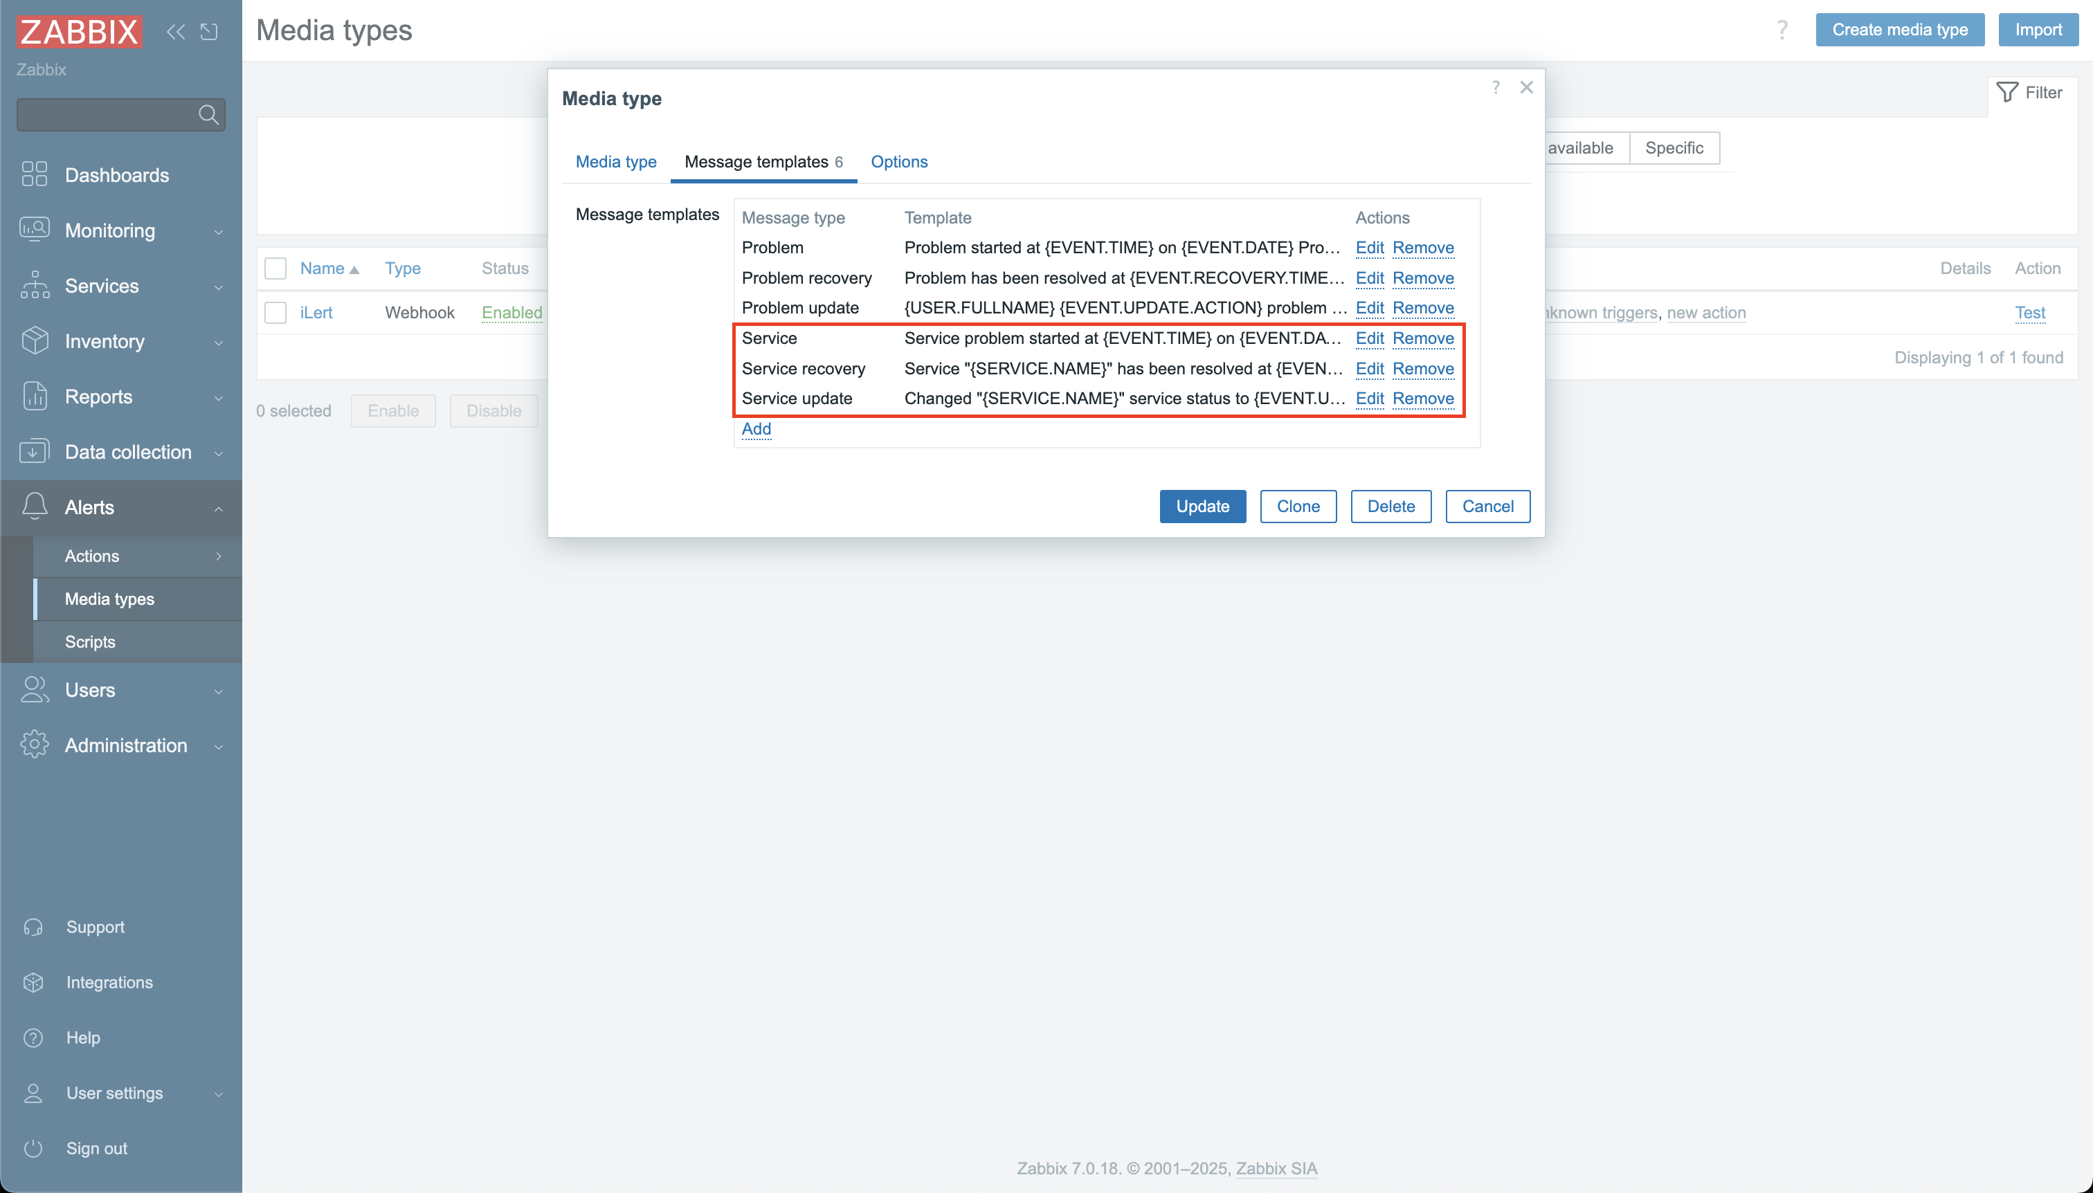
Task: Click the Sign out power icon
Action: pos(34,1149)
